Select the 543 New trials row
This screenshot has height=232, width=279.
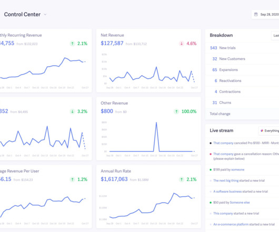coord(242,48)
